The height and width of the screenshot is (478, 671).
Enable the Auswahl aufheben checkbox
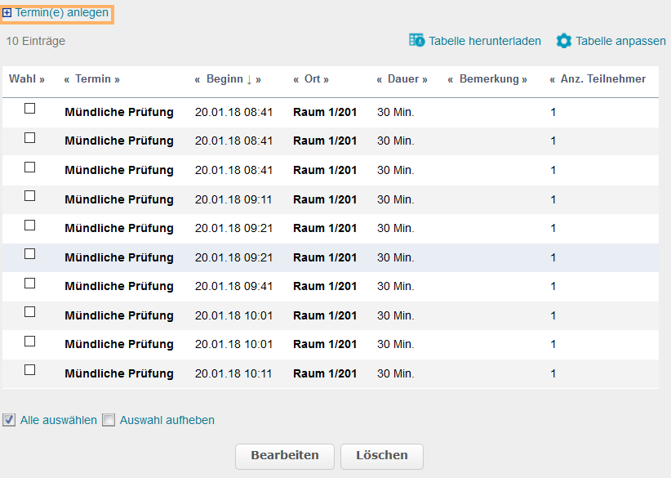point(109,420)
